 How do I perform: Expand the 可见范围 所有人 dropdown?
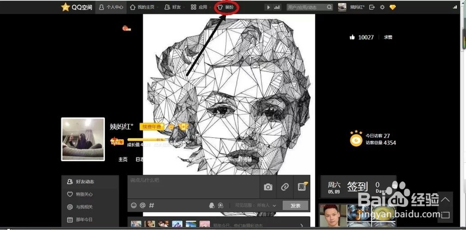[x=255, y=205]
